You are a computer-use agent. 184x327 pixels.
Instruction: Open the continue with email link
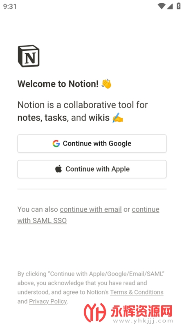pos(91,209)
